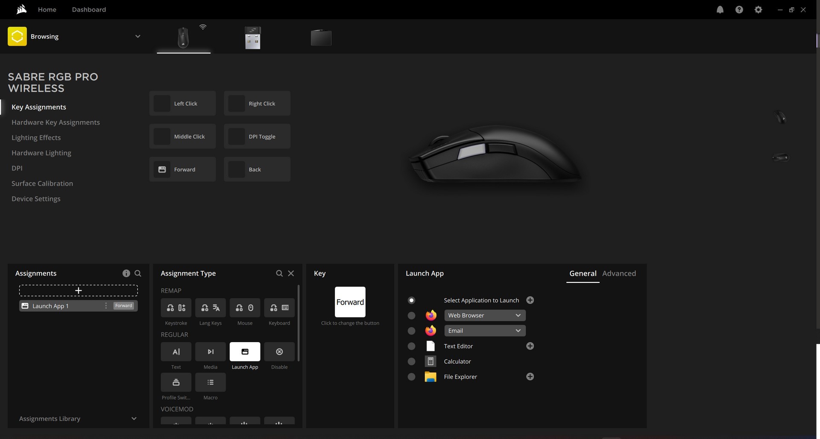820x439 pixels.
Task: Open the DPI section
Action: pyautogui.click(x=17, y=168)
